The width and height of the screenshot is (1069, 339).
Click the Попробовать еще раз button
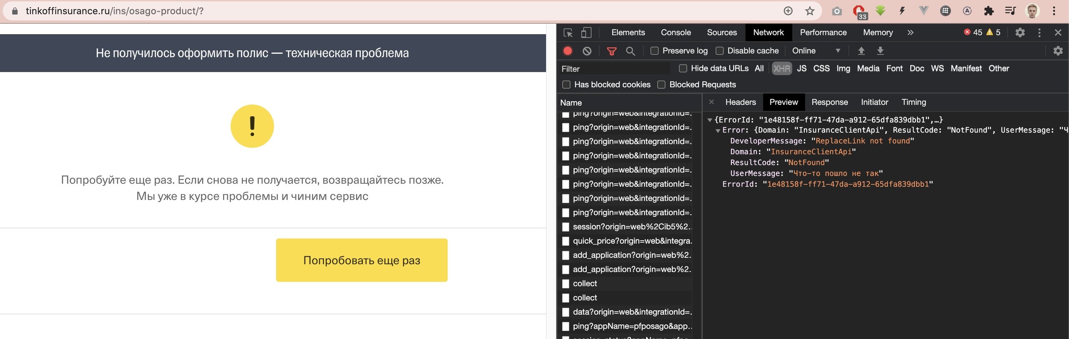point(361,260)
